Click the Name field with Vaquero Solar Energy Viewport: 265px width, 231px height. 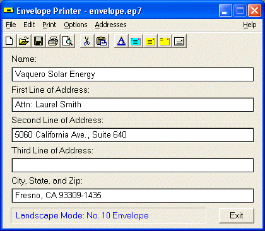pos(132,74)
